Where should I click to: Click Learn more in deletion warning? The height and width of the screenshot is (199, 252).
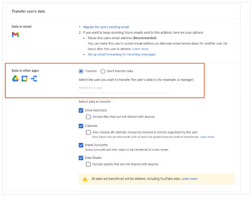(x=189, y=179)
